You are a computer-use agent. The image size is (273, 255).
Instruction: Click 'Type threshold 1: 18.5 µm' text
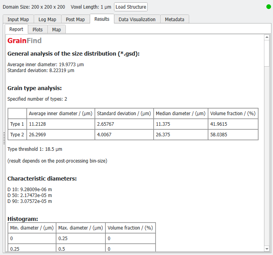pos(35,149)
